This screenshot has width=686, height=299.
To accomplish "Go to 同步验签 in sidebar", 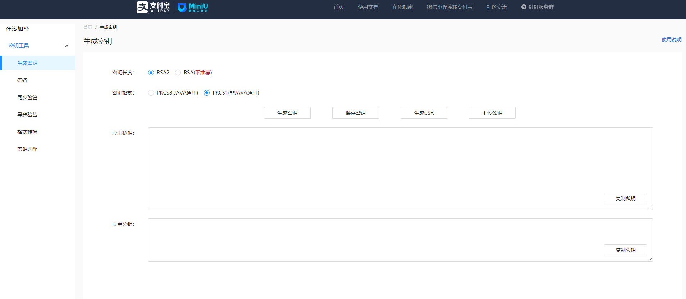I will 27,97.
